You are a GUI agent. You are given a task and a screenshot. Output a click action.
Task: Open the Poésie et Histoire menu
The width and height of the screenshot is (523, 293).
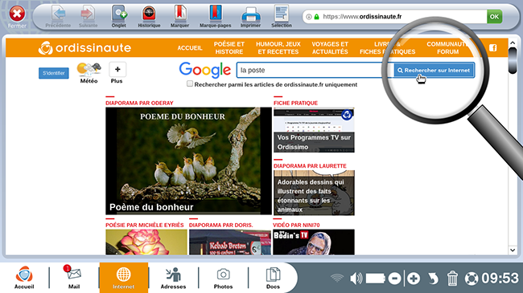[x=229, y=48]
